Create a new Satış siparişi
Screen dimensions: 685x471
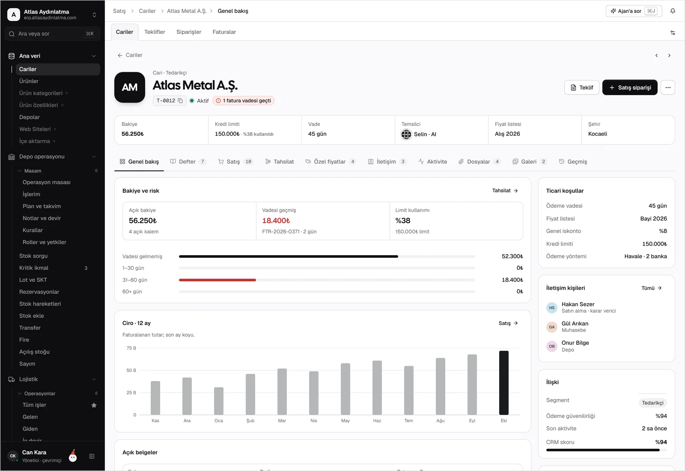[630, 87]
